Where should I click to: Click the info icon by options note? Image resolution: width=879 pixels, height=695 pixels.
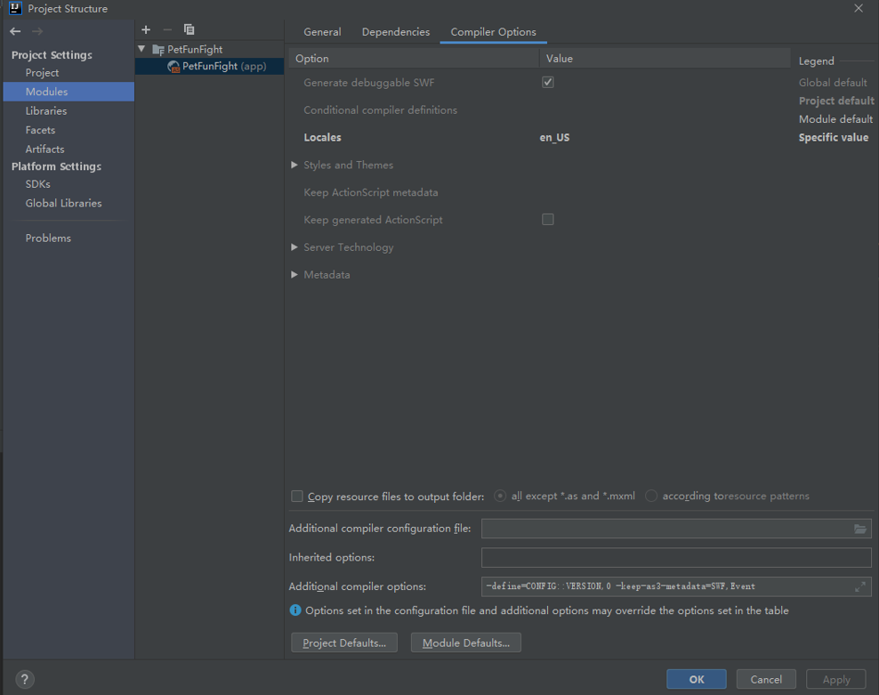[x=295, y=610]
